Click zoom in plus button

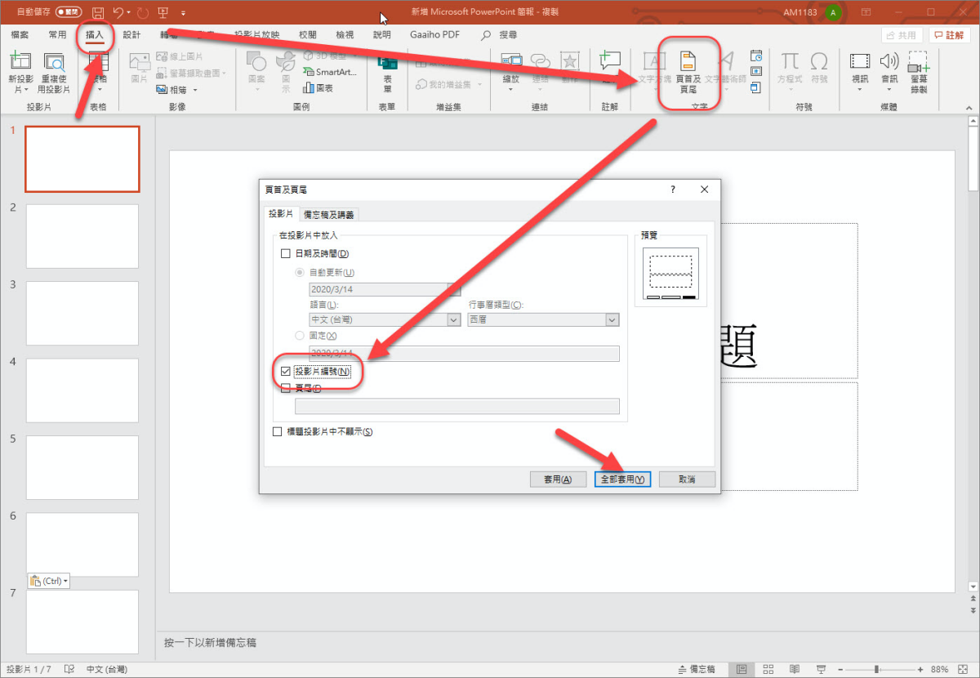tap(919, 669)
